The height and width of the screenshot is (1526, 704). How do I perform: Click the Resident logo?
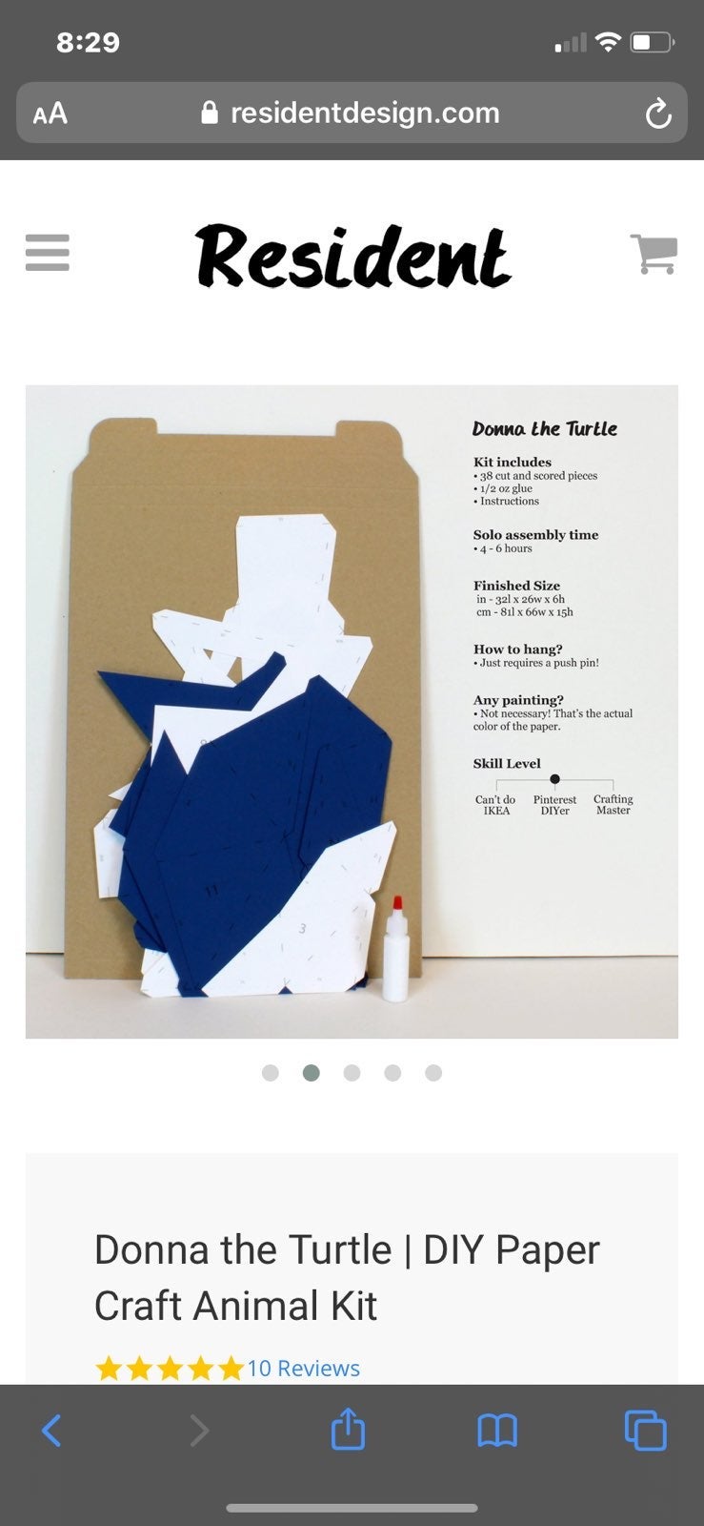coord(353,256)
